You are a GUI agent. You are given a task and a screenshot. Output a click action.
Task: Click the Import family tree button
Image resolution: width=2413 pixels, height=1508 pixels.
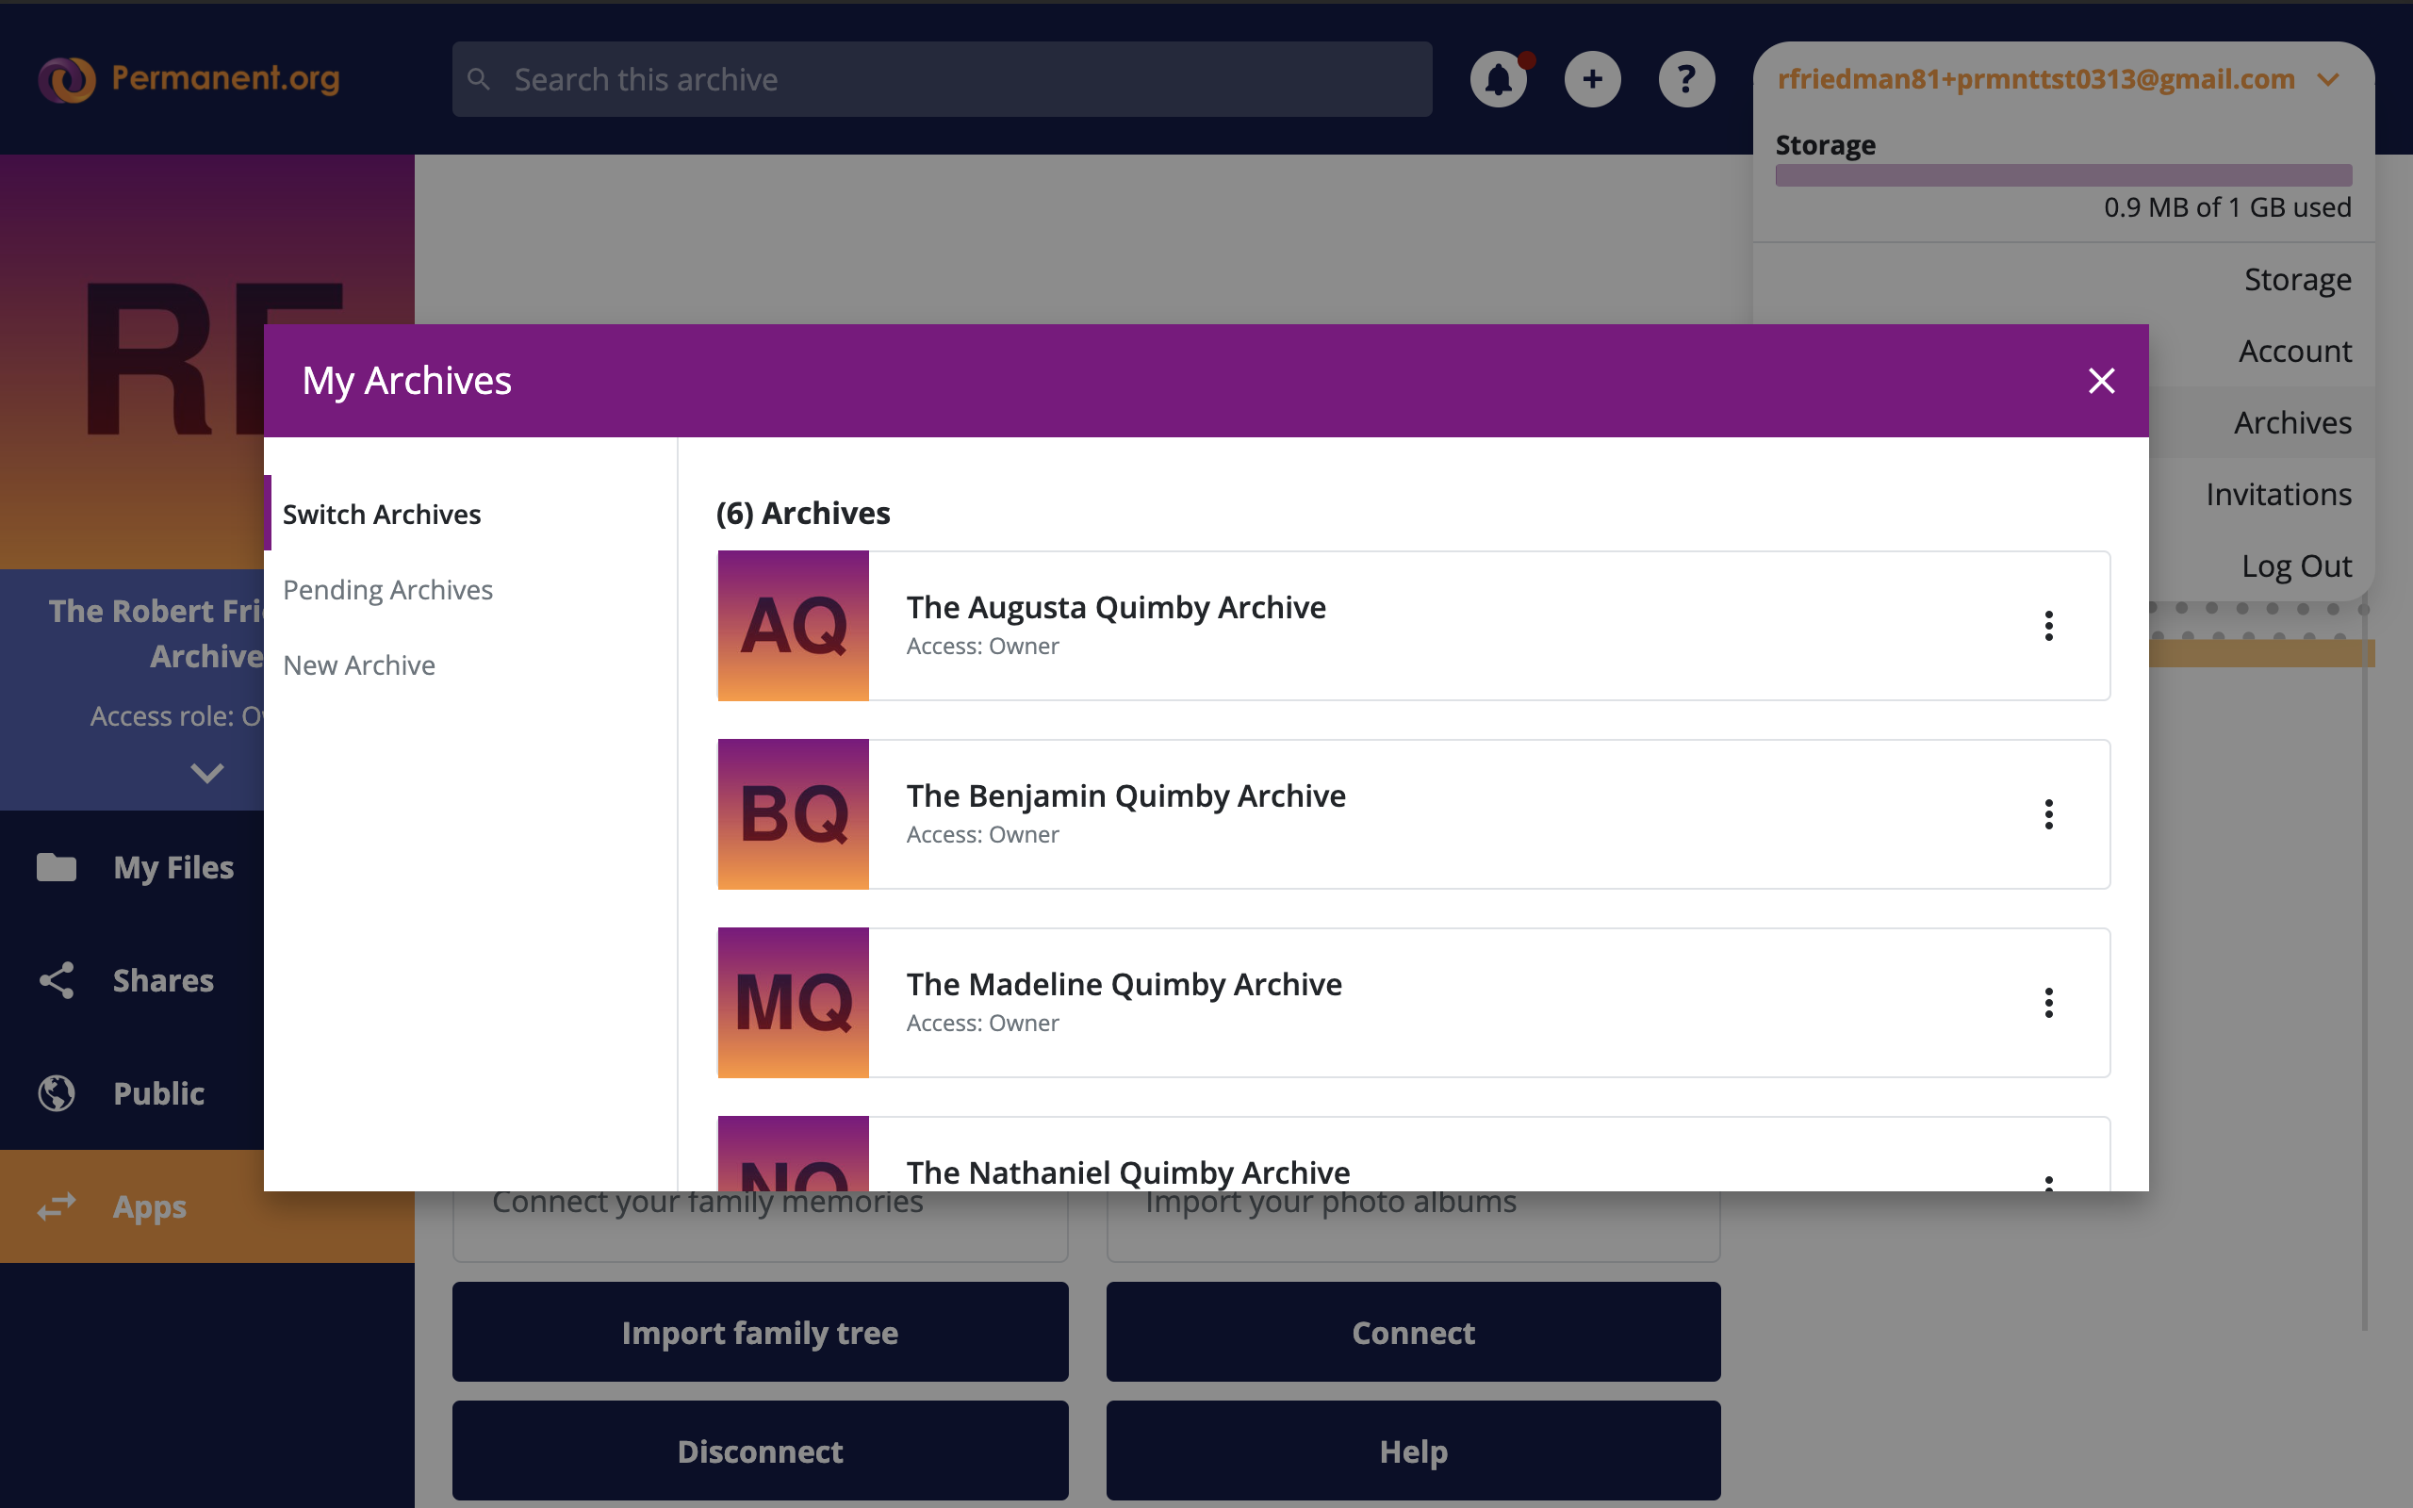pos(760,1332)
